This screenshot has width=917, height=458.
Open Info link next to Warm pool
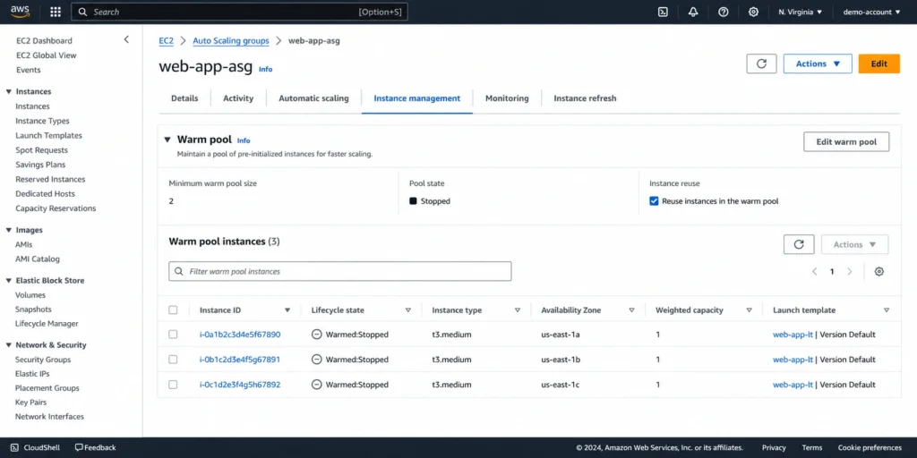click(244, 140)
